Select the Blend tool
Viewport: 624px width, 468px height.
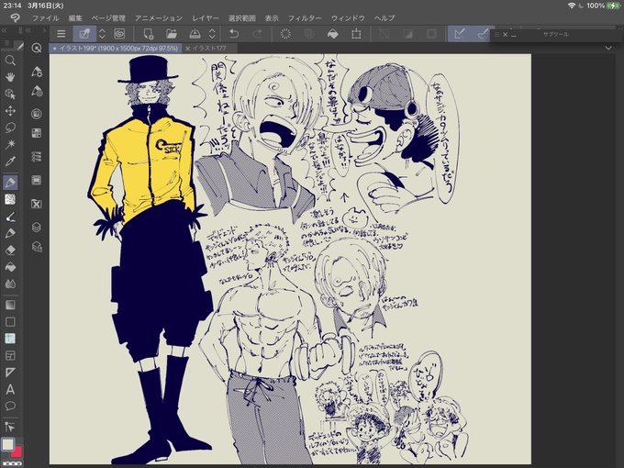(10, 284)
